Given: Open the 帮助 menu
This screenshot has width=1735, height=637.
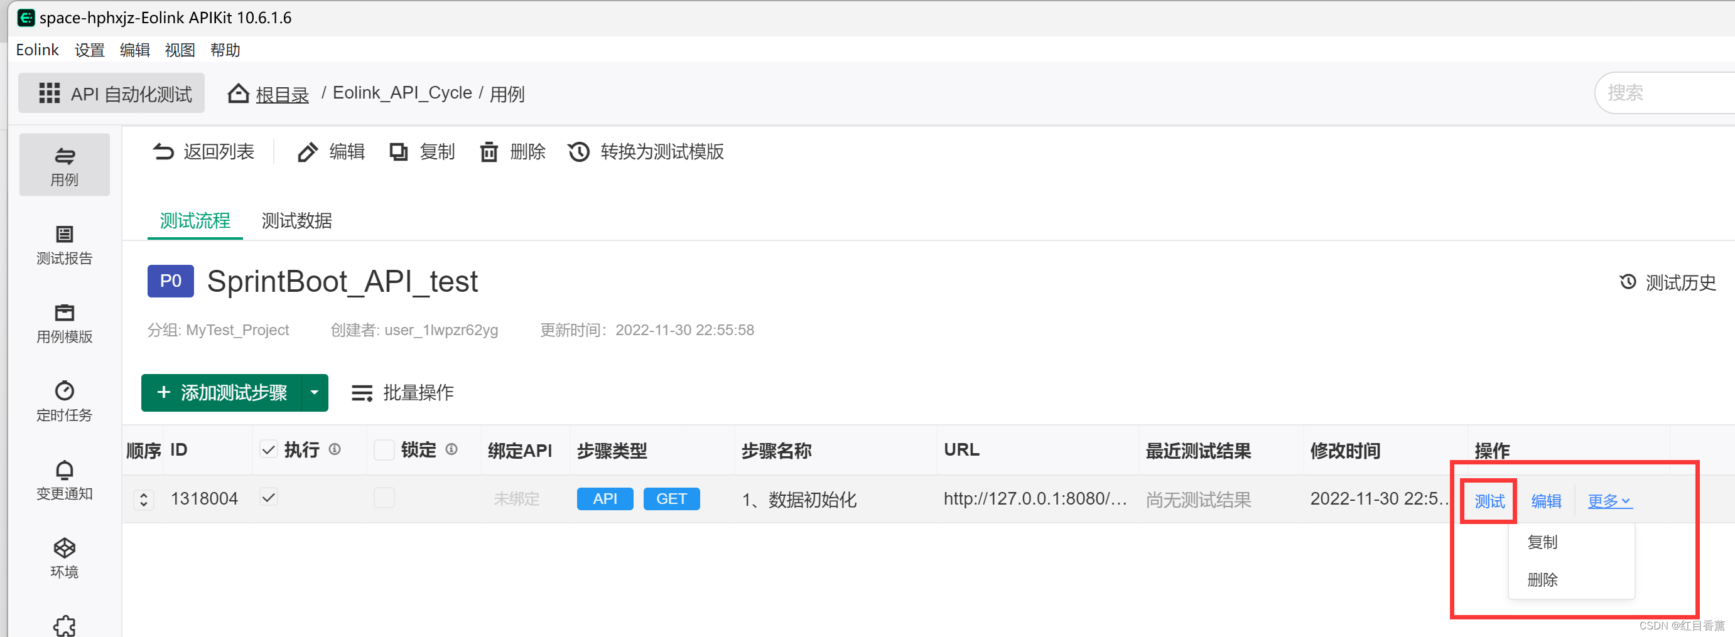Looking at the screenshot, I should [225, 50].
